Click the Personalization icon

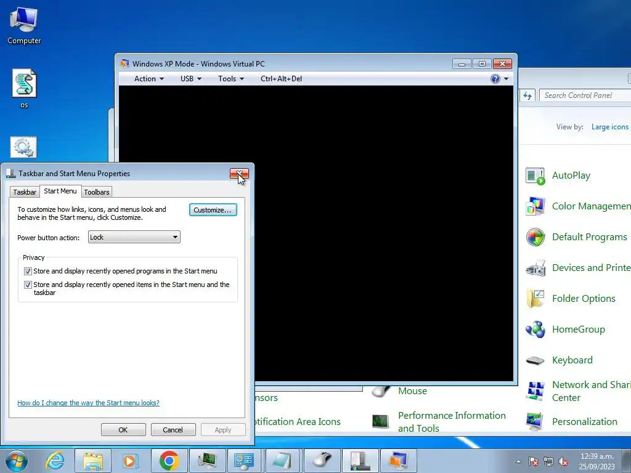[535, 421]
